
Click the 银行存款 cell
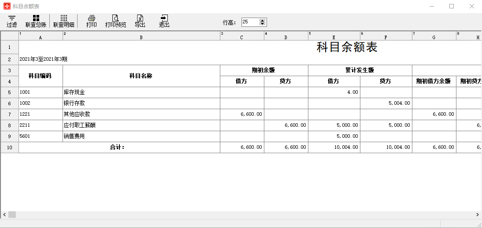pyautogui.click(x=141, y=103)
